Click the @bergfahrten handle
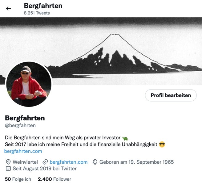This screenshot has height=193, width=202. point(20,125)
